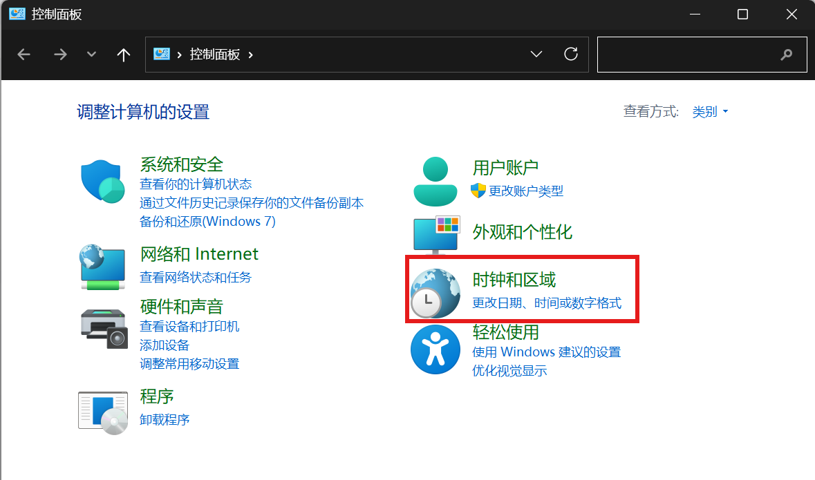Screen dimensions: 815x480
Task: Click the User Accounts person icon
Action: tap(435, 182)
